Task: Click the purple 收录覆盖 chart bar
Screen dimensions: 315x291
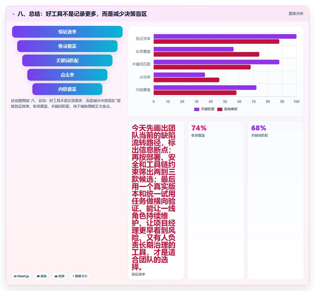Action: [193, 49]
